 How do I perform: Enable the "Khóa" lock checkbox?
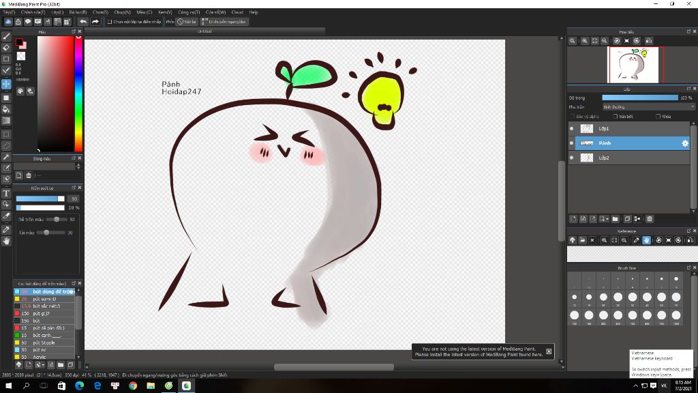click(x=658, y=116)
